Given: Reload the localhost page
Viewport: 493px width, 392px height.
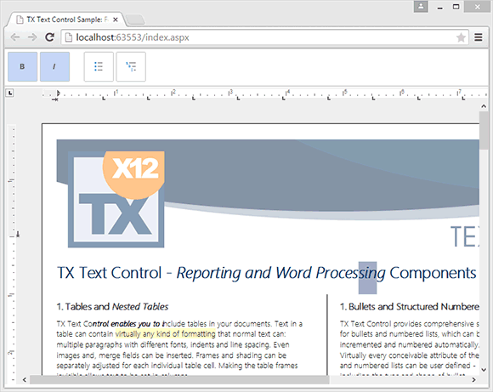Looking at the screenshot, I should point(49,37).
